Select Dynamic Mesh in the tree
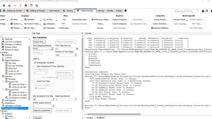 (x=11, y=47)
